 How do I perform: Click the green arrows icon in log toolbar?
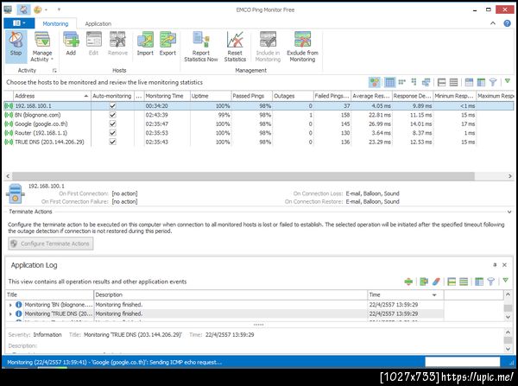coord(408,282)
